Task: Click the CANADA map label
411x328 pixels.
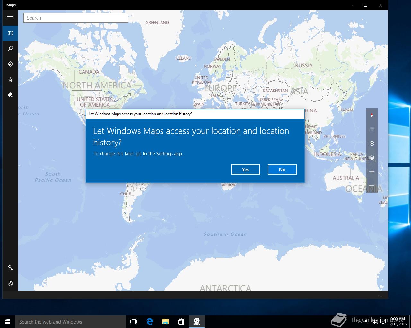Action: [x=89, y=72]
